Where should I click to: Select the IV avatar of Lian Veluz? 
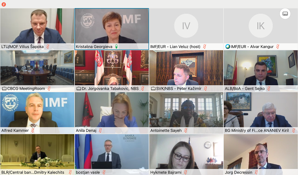point(186,26)
